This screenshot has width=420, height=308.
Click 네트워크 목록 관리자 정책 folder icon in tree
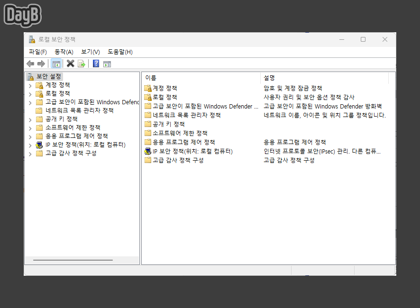tap(39, 110)
